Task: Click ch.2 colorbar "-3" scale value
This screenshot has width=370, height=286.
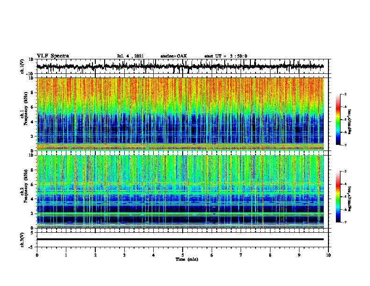Action: (345, 172)
